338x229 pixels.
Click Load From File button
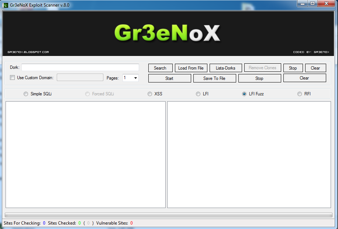(x=191, y=68)
